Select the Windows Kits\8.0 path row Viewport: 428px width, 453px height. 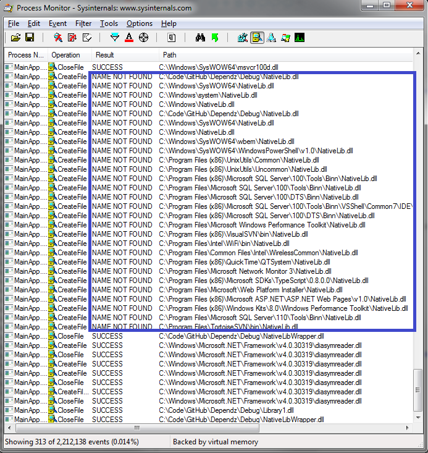[208, 308]
